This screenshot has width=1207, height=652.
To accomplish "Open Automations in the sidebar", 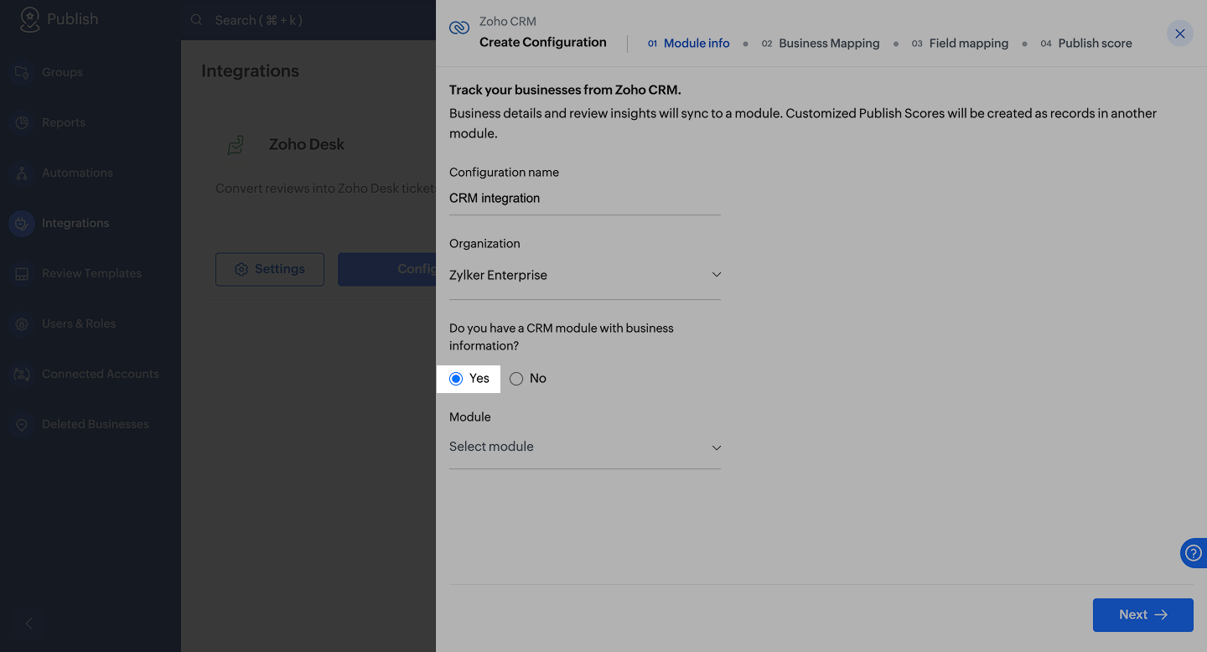I will click(x=77, y=173).
